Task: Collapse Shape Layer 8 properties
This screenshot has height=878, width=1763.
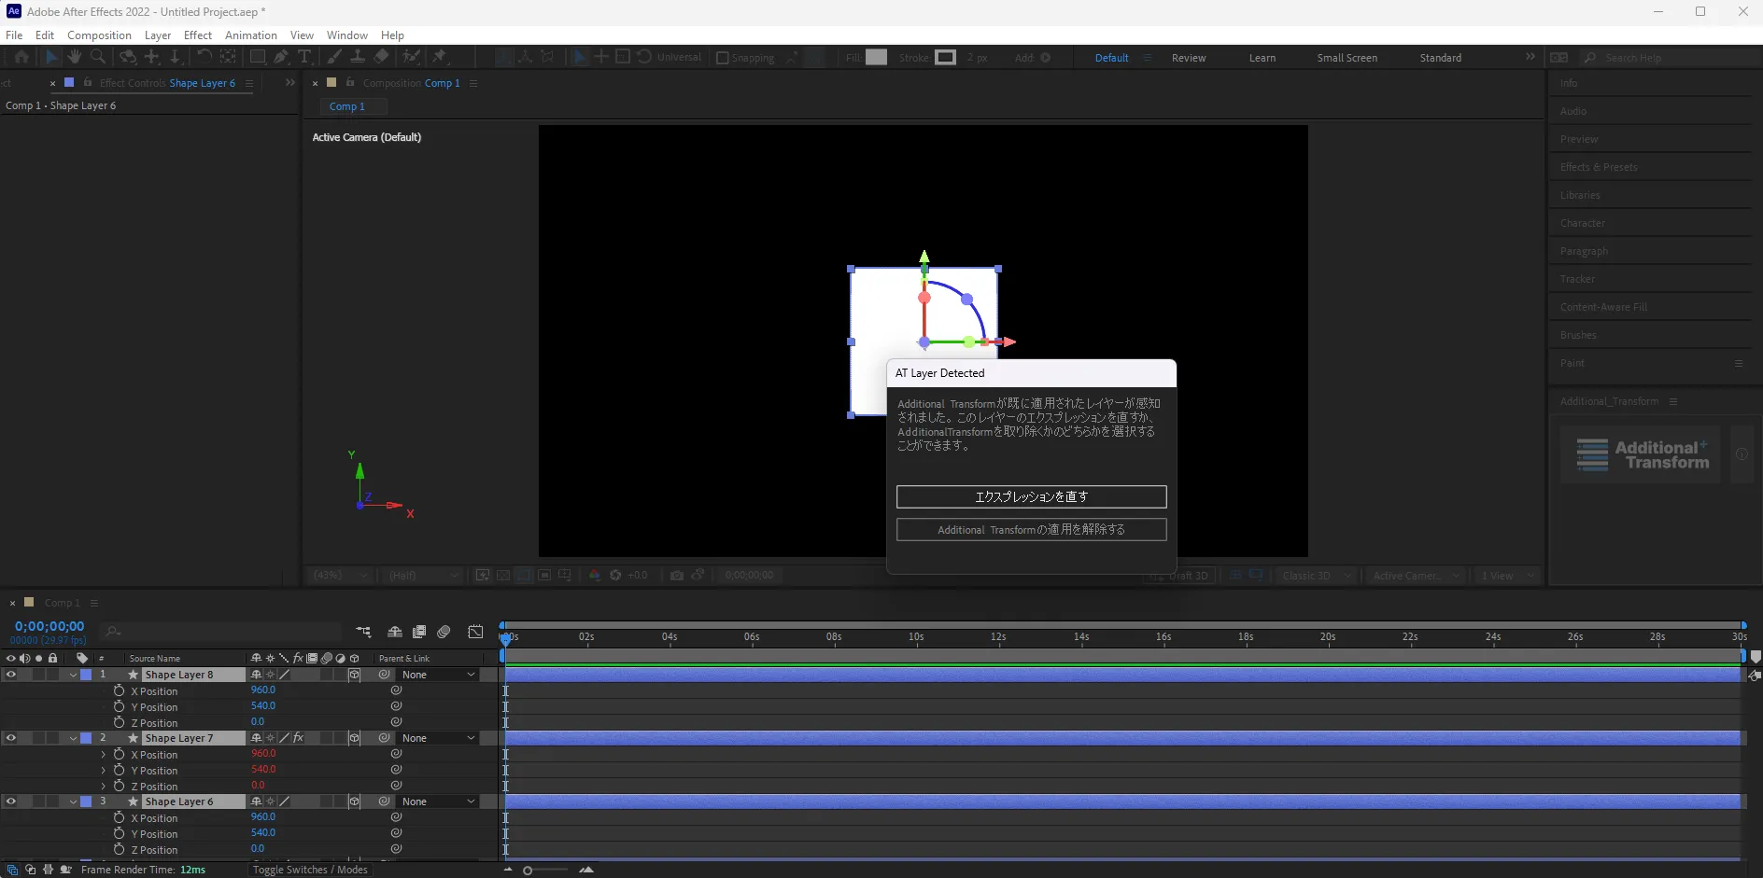Action: 73,675
